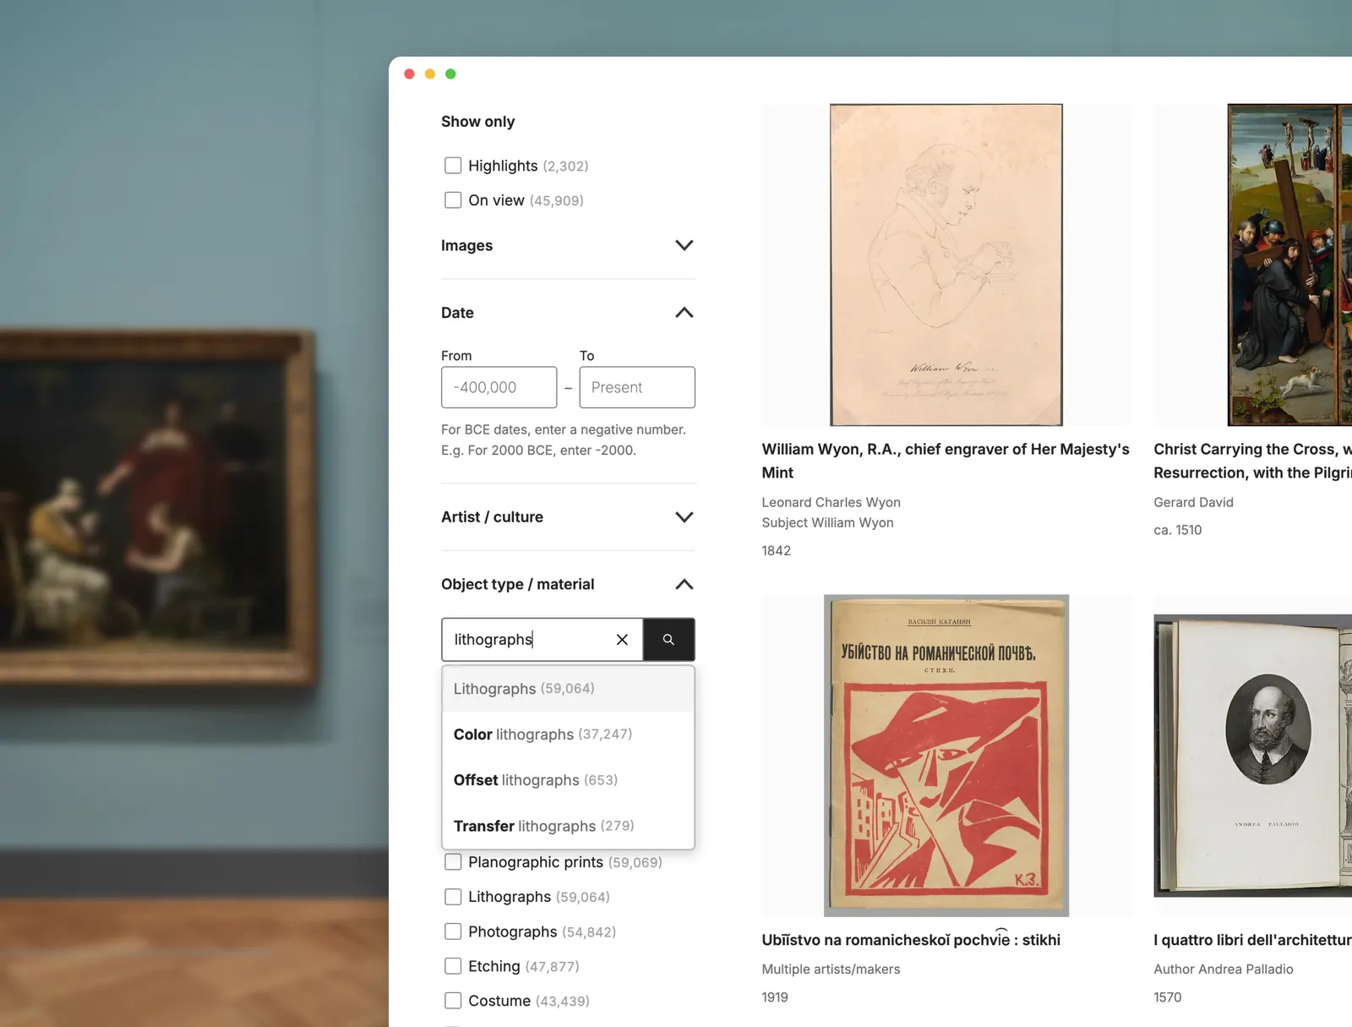Image resolution: width=1352 pixels, height=1027 pixels.
Task: Click the red close window button
Action: [x=409, y=74]
